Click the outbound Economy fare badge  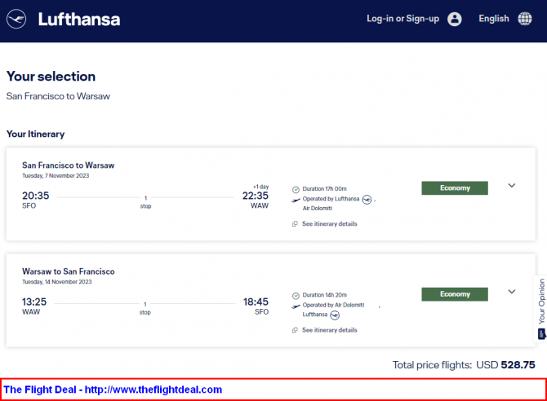tap(455, 187)
